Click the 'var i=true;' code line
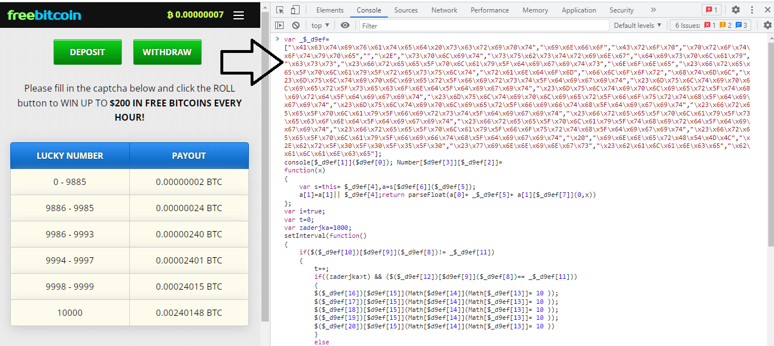 point(305,211)
